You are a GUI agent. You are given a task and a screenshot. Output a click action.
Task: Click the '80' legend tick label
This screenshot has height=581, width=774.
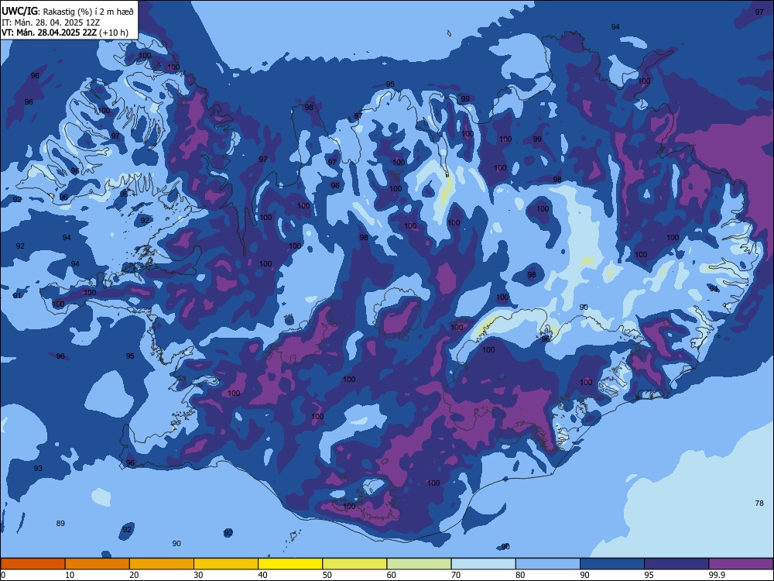click(520, 575)
